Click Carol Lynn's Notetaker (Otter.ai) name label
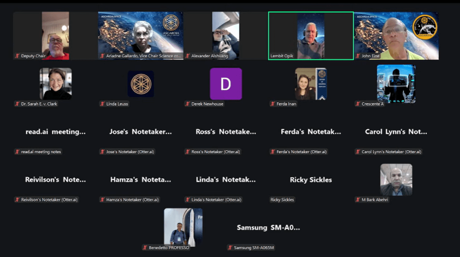Screen dimensions: 460x257 pos(391,152)
